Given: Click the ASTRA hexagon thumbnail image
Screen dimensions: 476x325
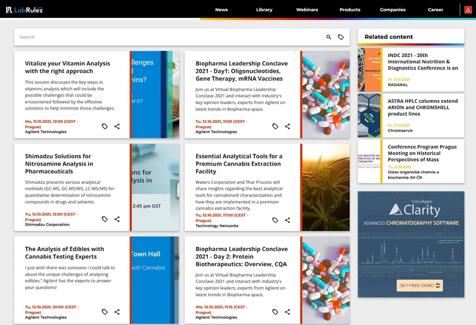Looking at the screenshot, I should point(369,116).
